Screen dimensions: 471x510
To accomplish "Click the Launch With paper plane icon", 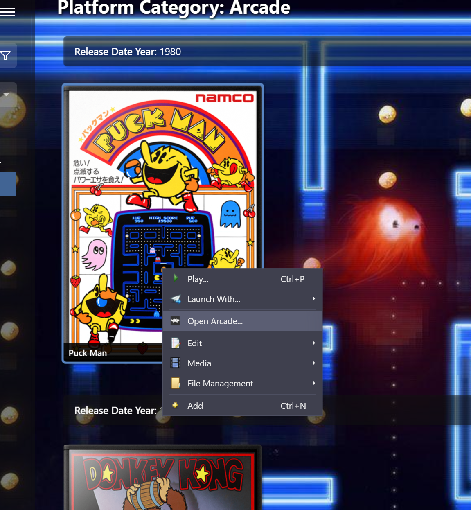I will 176,299.
